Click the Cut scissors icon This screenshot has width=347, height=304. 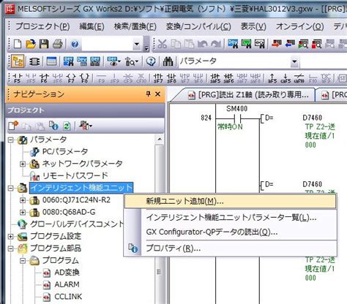162,44
